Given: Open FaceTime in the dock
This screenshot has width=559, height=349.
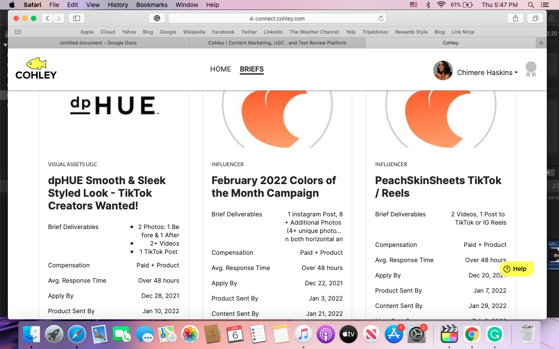Looking at the screenshot, I should [x=122, y=335].
